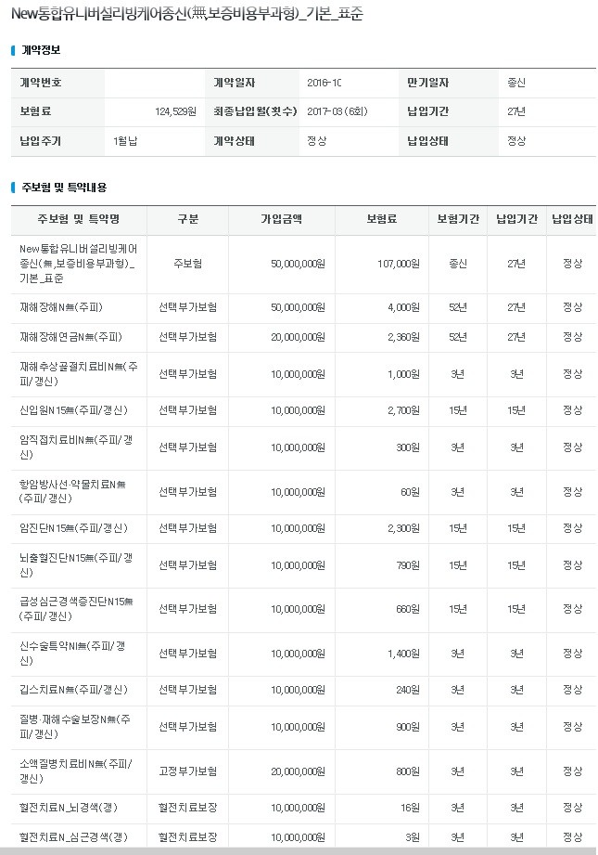Click the 신입원N15無(주피/갱신) row name
598x855 pixels.
pyautogui.click(x=73, y=410)
